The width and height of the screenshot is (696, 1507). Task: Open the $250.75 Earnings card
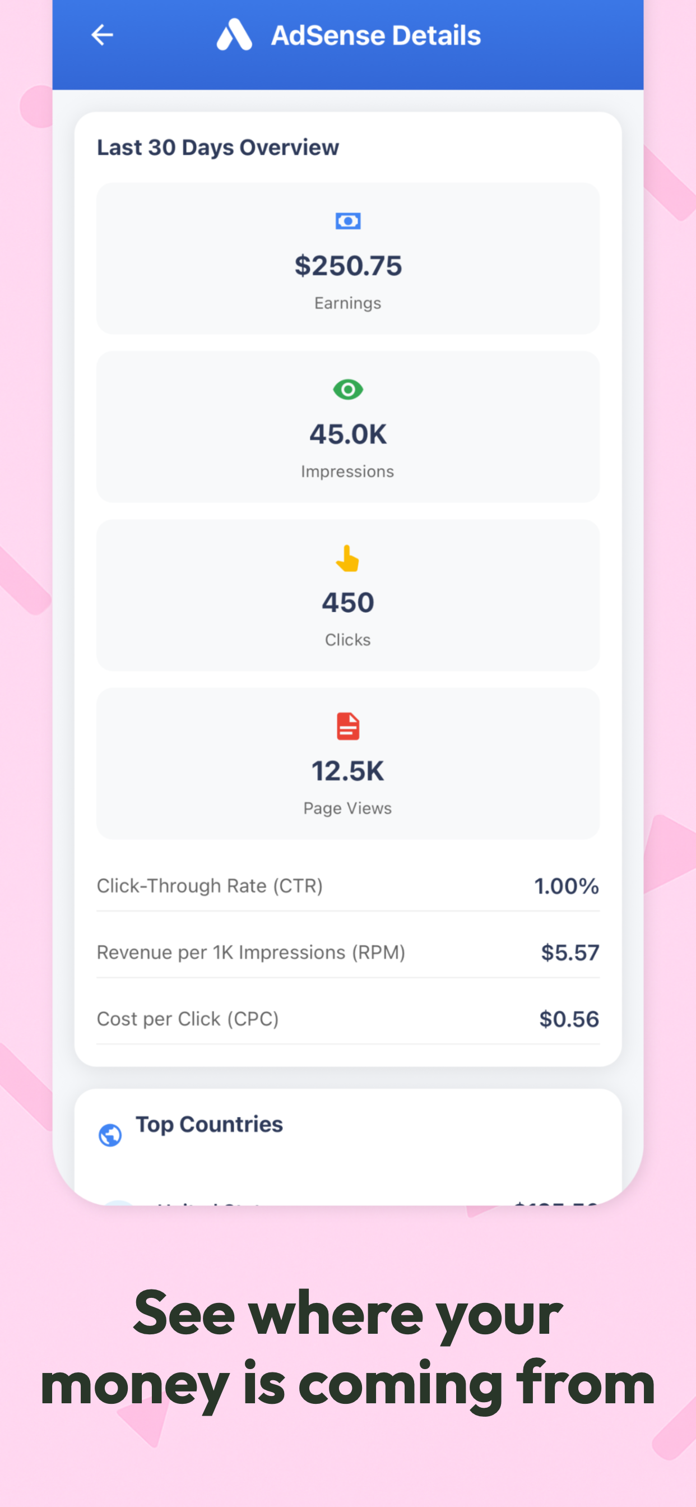[x=348, y=258]
